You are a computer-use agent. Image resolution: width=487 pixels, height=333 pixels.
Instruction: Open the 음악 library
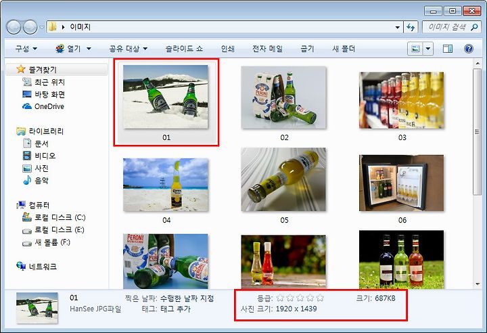(x=36, y=180)
